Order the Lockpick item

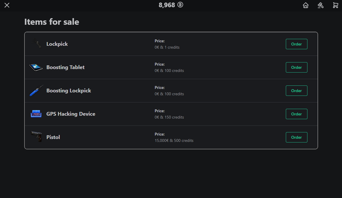click(296, 44)
